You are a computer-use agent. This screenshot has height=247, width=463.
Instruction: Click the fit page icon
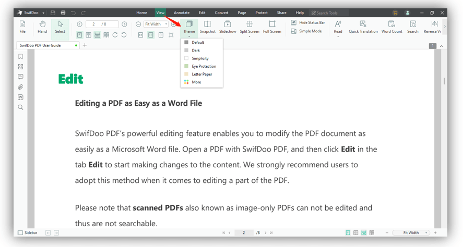[161, 35]
